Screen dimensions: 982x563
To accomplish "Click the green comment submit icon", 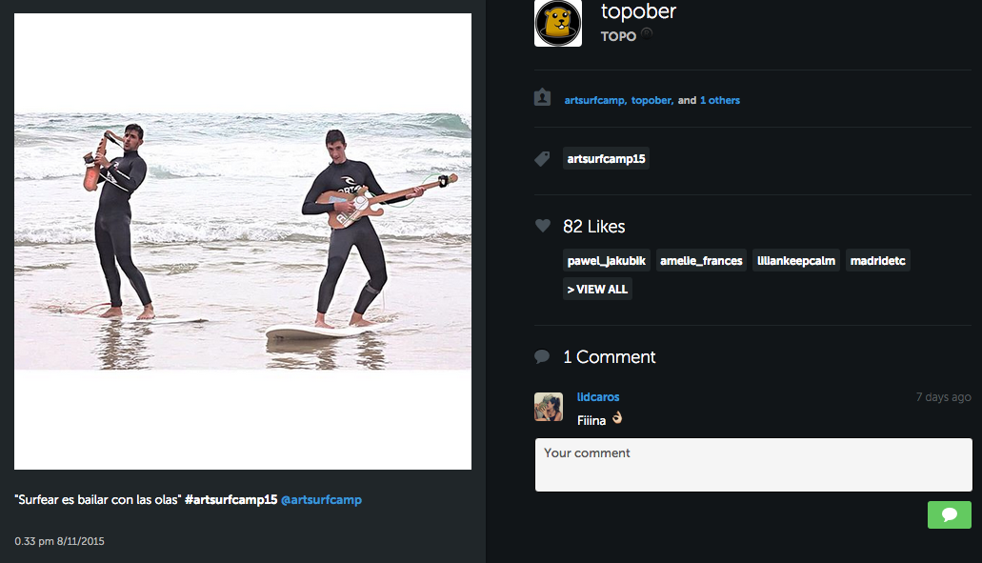I will [x=949, y=514].
